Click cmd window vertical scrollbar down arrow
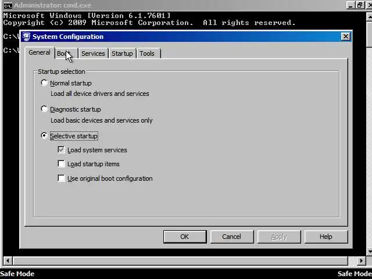Screen dimensions: 372x279 (x=370, y=251)
